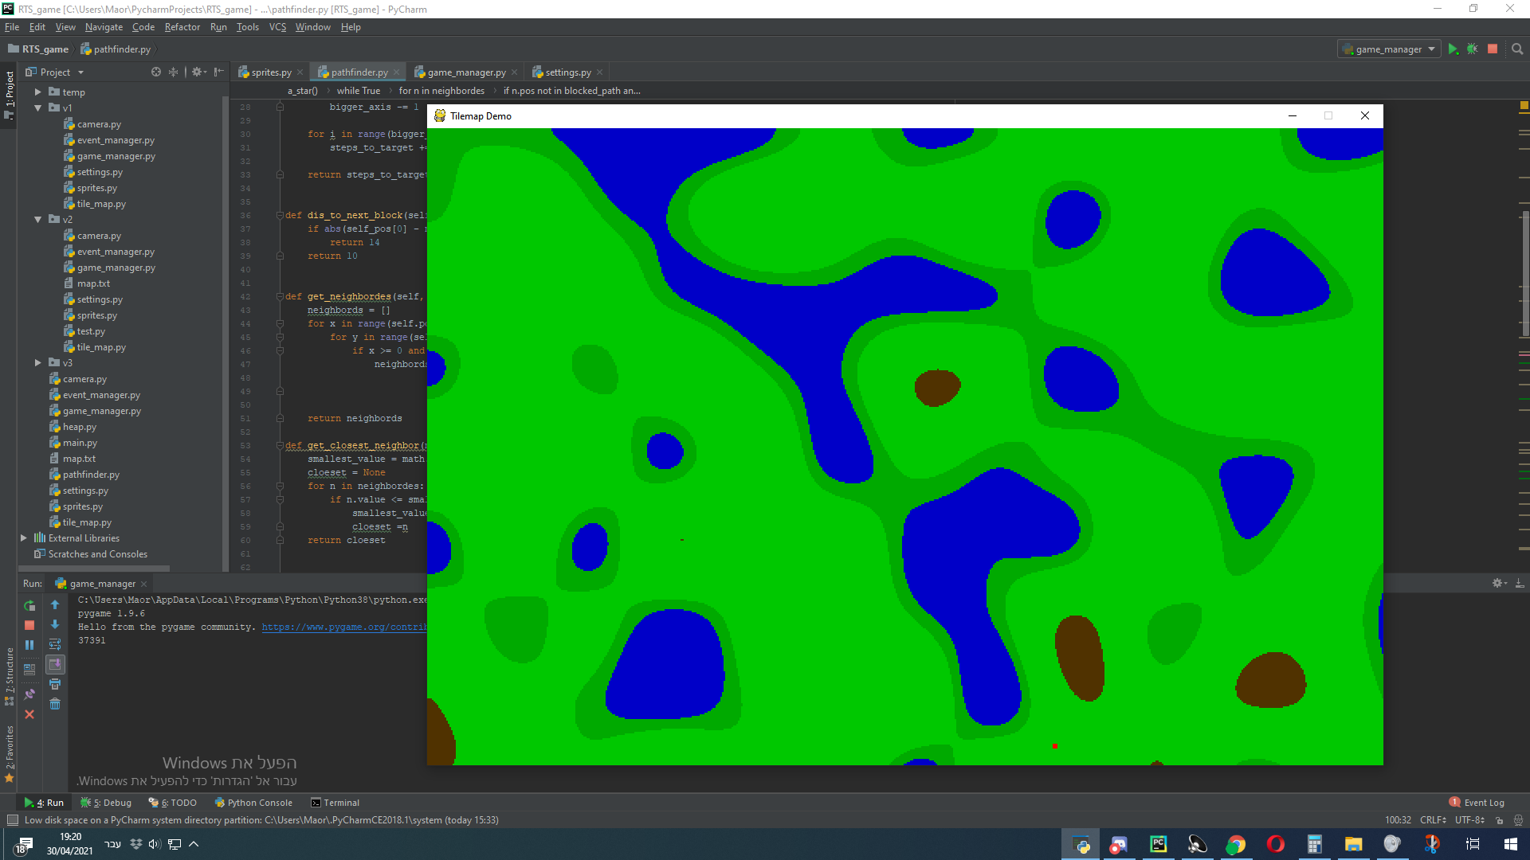Open the Terminal tool window
The height and width of the screenshot is (860, 1530).
coord(335,803)
